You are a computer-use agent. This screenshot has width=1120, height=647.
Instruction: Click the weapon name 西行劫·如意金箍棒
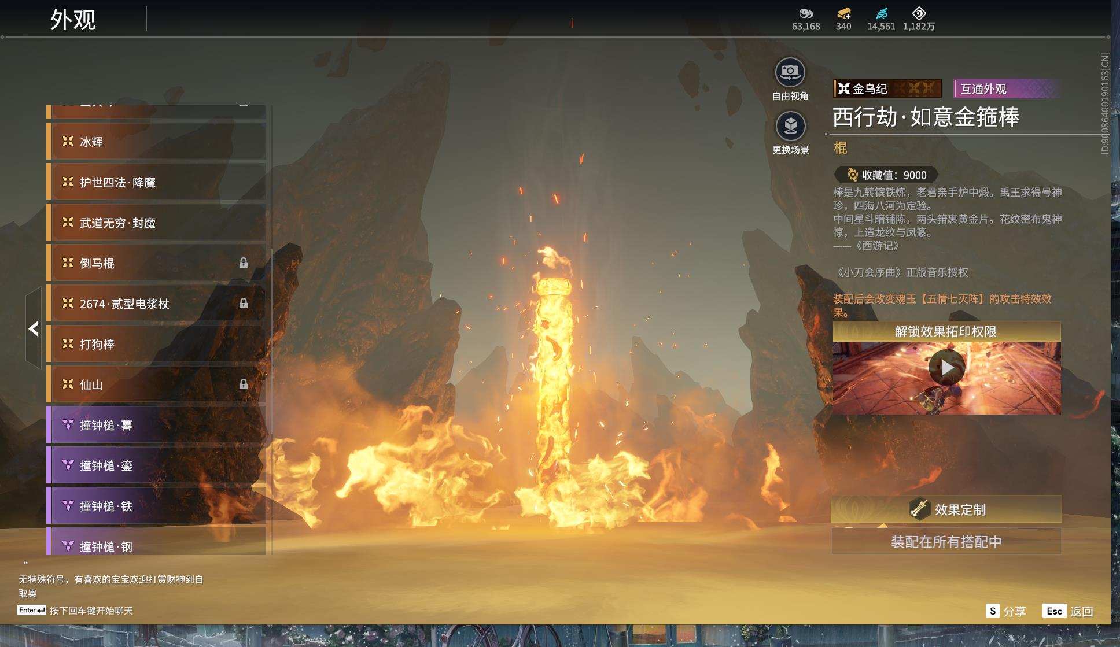click(926, 117)
